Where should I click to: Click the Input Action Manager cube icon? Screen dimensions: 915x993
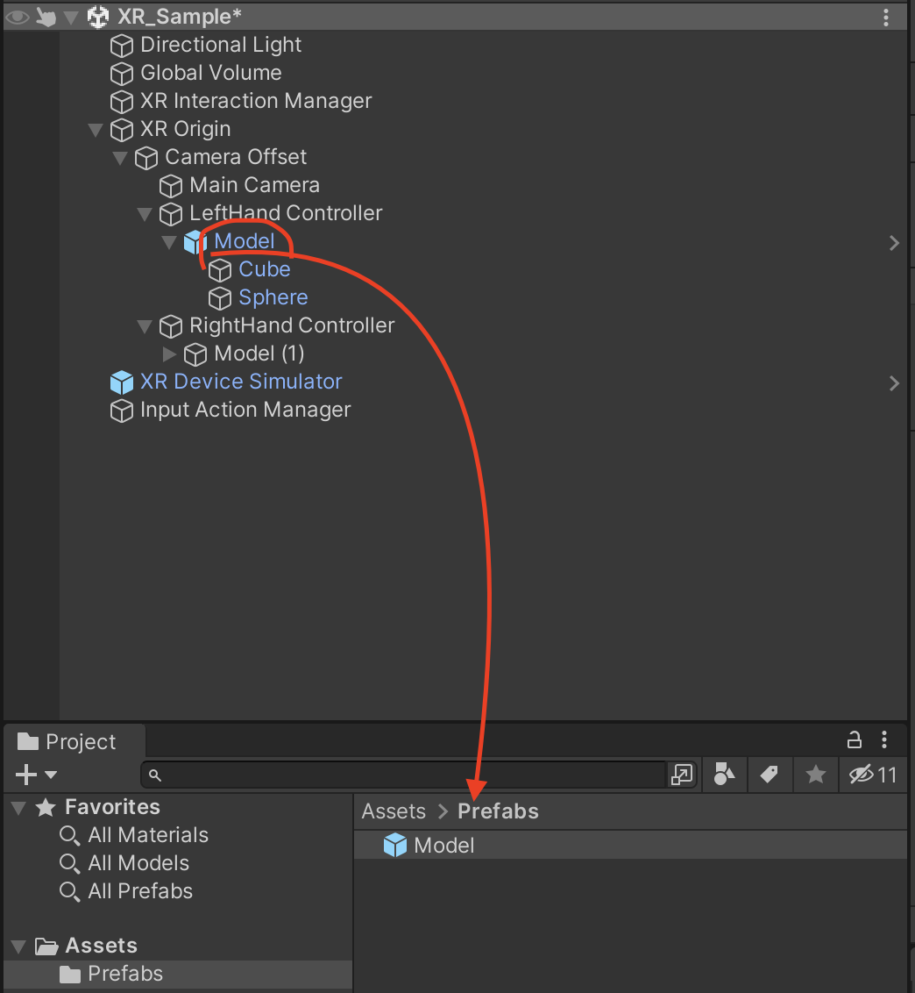pyautogui.click(x=122, y=411)
